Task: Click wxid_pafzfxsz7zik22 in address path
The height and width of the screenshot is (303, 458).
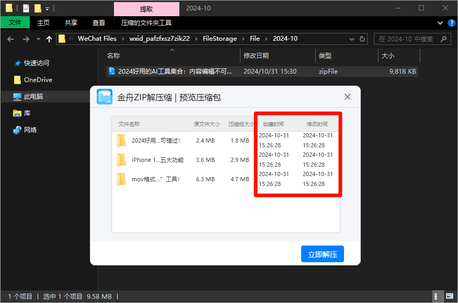Action: 159,39
